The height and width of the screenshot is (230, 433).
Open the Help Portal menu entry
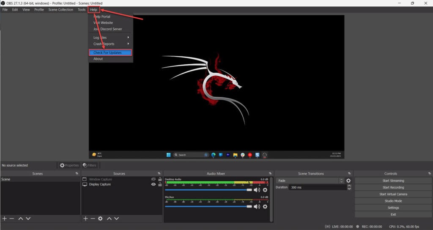110,16
